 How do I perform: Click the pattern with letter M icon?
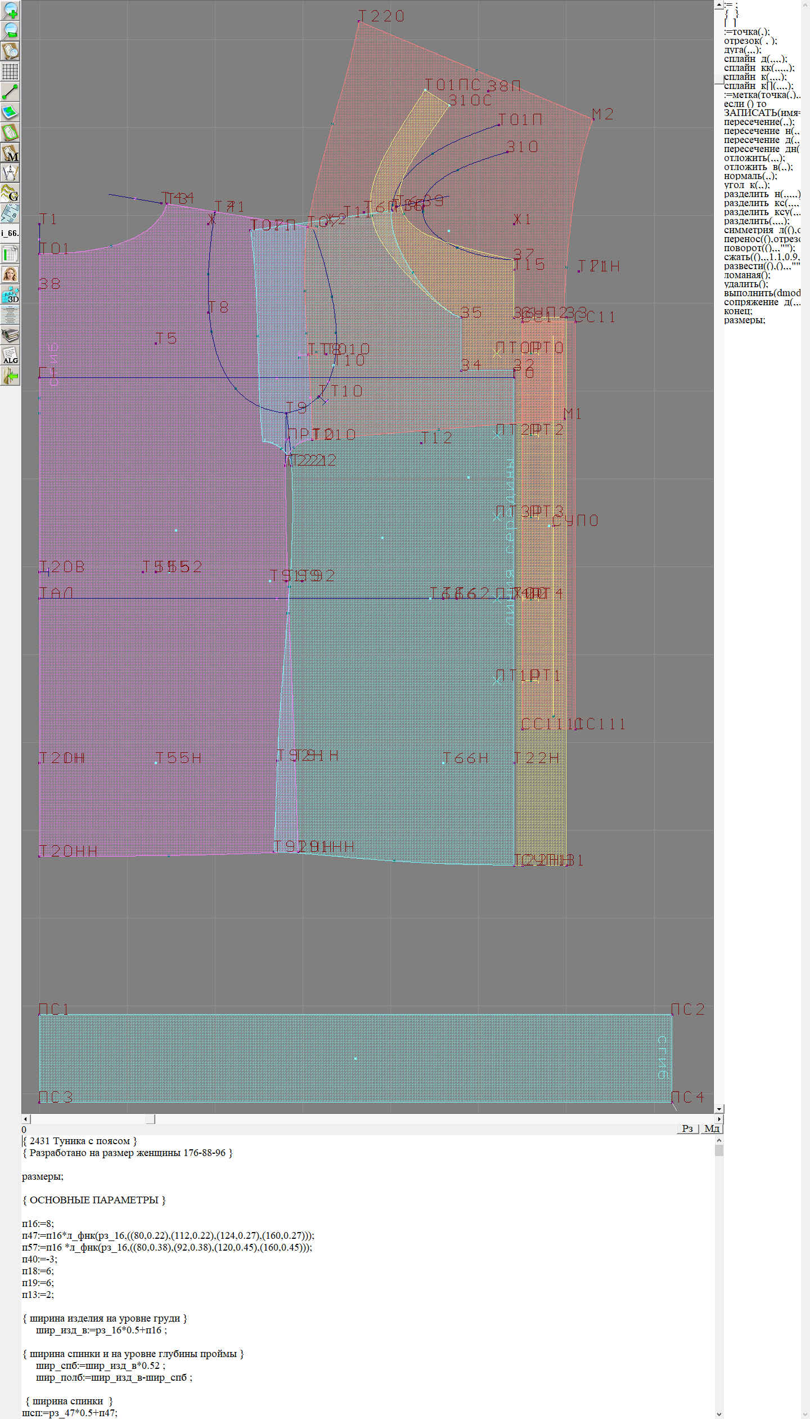pyautogui.click(x=10, y=153)
